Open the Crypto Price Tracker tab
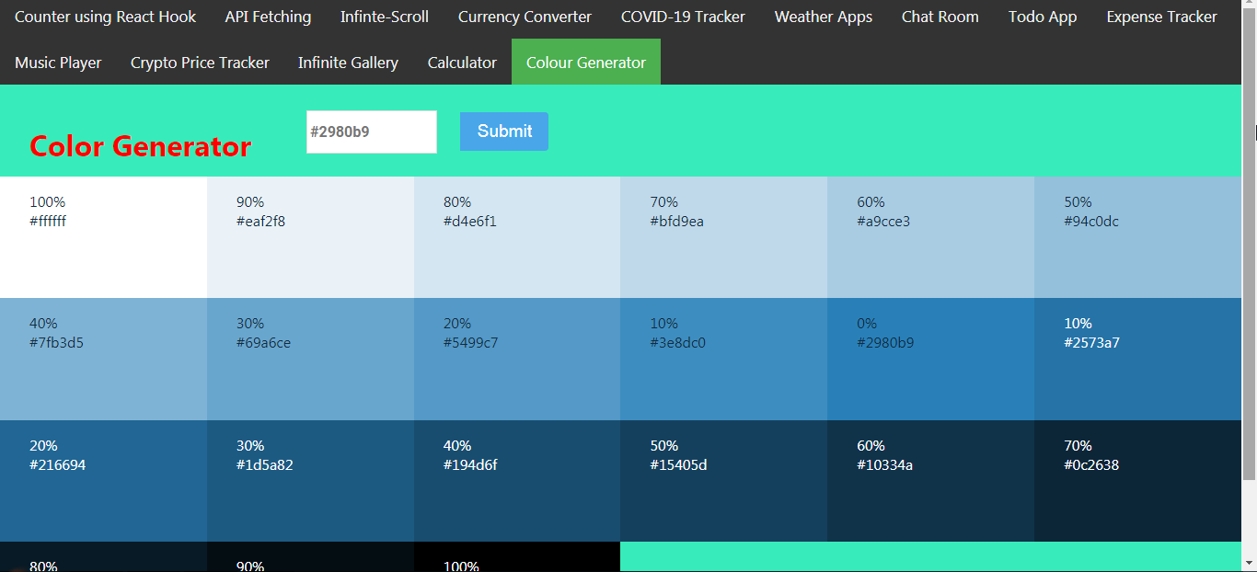 click(x=200, y=63)
